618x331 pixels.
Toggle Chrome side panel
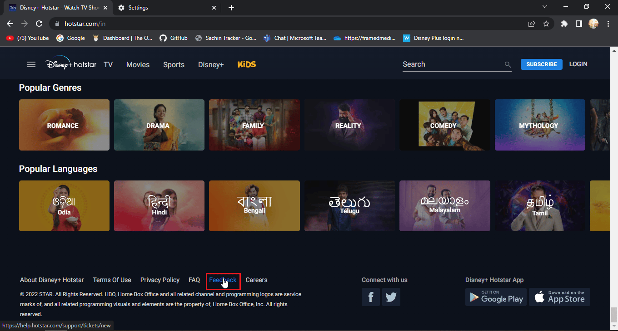tap(578, 24)
